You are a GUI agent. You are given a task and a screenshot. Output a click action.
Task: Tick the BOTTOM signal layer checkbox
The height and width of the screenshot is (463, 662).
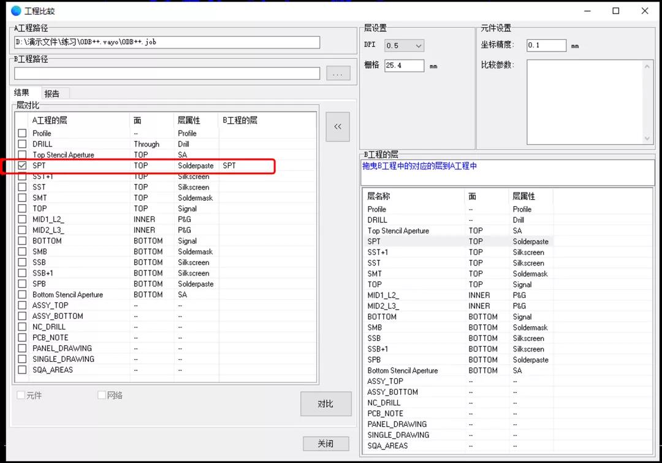[x=22, y=241]
